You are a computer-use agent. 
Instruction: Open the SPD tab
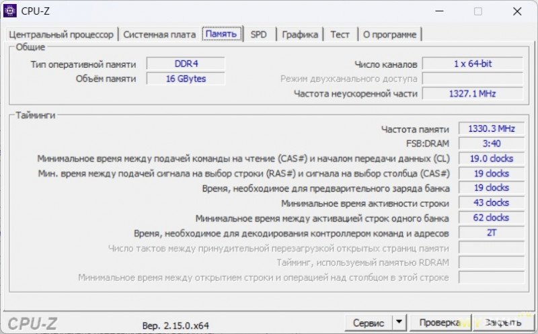[x=258, y=34]
